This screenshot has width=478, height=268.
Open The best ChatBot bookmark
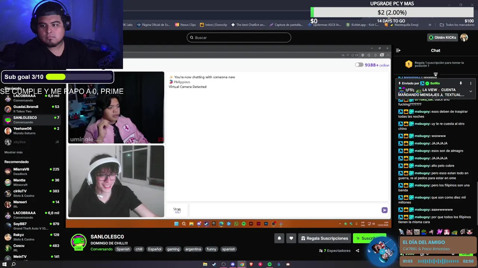coord(248,25)
